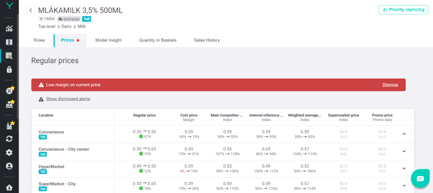Switch to Sales History tab
This screenshot has width=433, height=193.
coord(207,40)
